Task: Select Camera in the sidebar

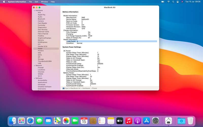Action: (41, 21)
